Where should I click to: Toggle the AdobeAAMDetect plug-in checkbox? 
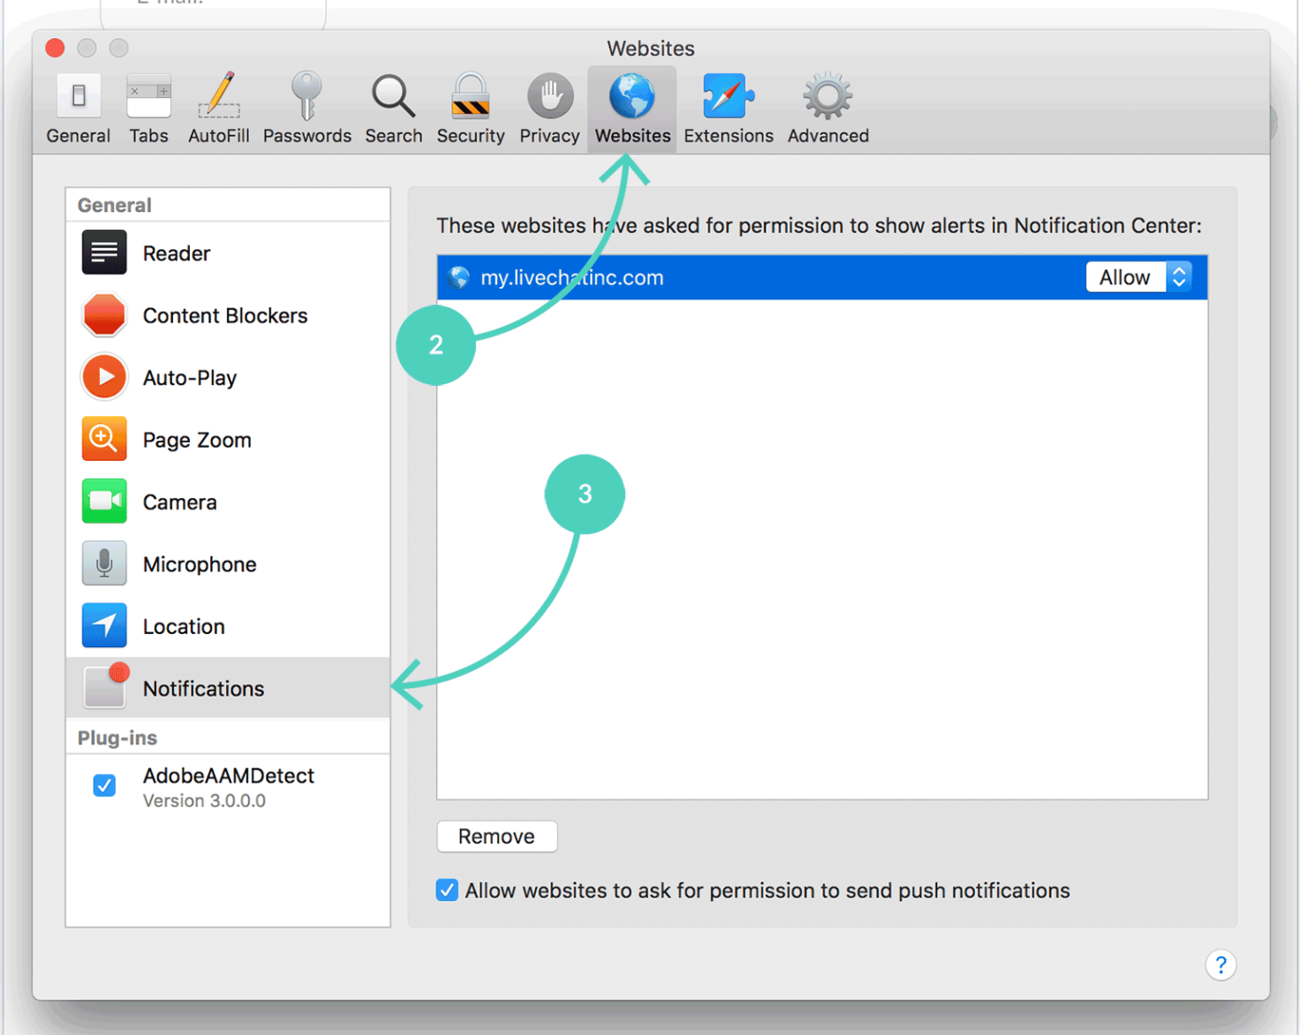(104, 785)
